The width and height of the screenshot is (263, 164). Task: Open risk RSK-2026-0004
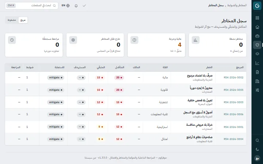pyautogui.click(x=233, y=139)
